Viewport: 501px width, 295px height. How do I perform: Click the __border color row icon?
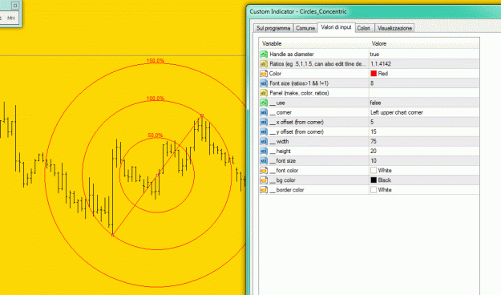(x=264, y=190)
